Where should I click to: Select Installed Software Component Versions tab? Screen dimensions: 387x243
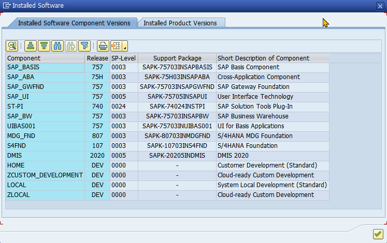click(x=74, y=23)
